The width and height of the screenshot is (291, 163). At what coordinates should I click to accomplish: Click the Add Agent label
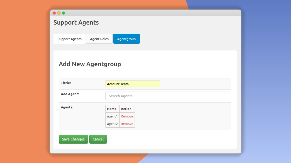[70, 94]
